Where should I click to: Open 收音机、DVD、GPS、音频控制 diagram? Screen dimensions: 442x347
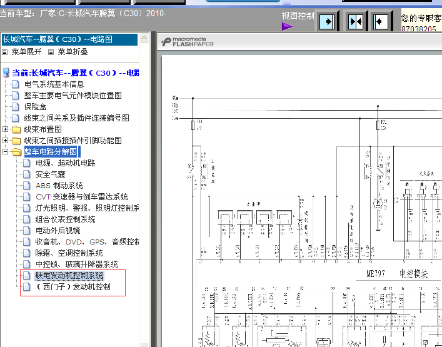87,242
